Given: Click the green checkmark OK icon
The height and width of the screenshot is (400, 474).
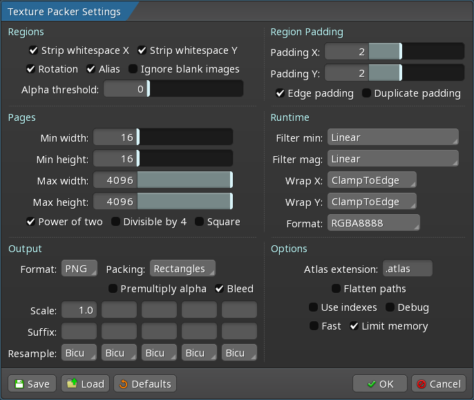Looking at the screenshot, I should (371, 384).
